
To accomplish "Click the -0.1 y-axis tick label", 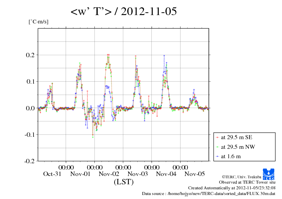I will pyautogui.click(x=29, y=134).
